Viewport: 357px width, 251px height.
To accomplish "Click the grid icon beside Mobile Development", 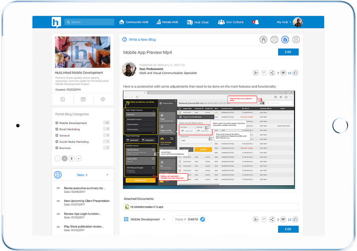I will coord(126,219).
